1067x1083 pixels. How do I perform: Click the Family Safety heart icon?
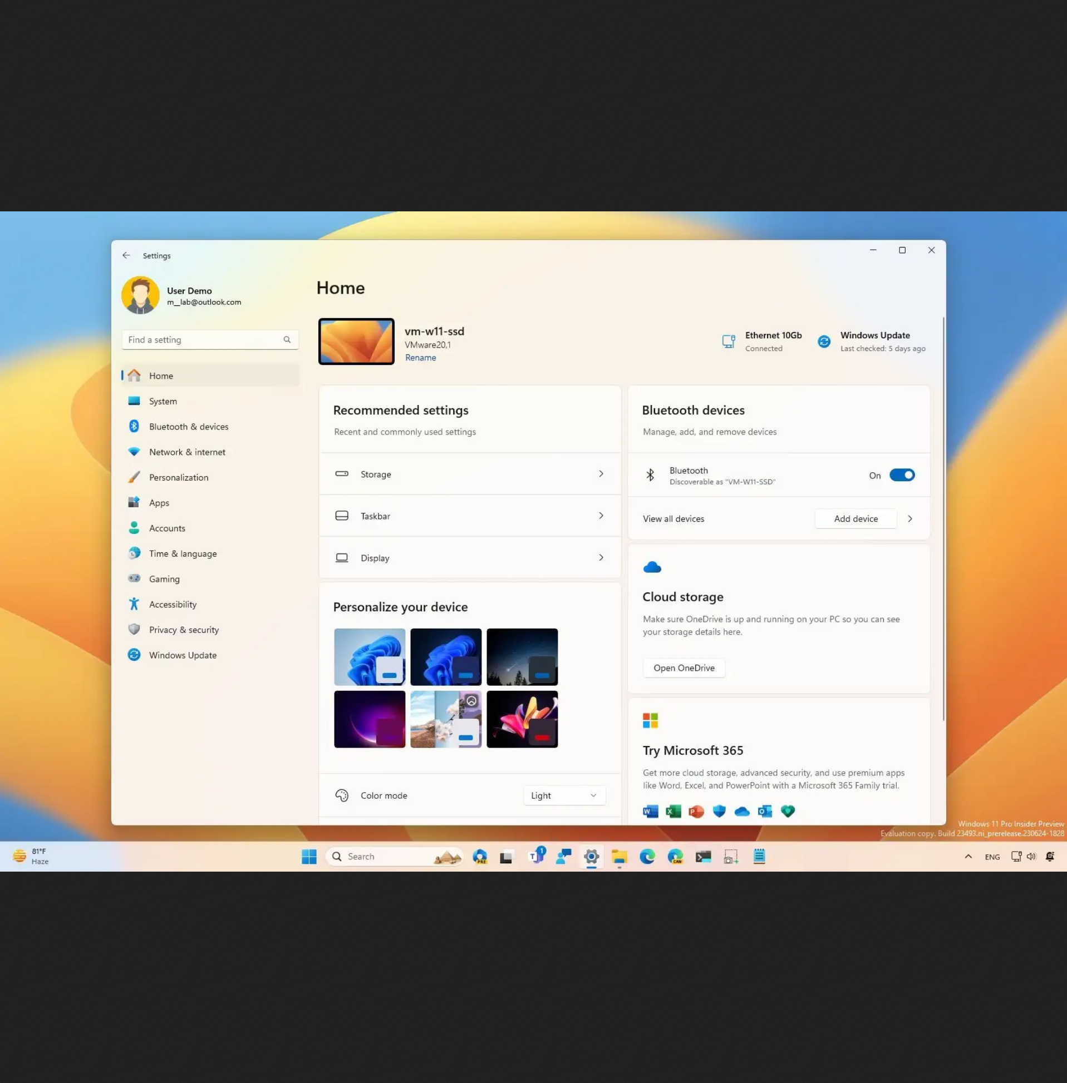pos(788,811)
